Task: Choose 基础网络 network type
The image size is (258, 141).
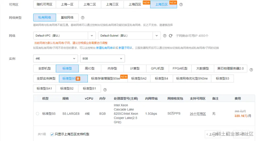Action: [67, 17]
